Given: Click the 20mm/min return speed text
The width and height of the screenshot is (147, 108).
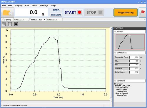Looking at the screenshot, I should (x=122, y=95).
